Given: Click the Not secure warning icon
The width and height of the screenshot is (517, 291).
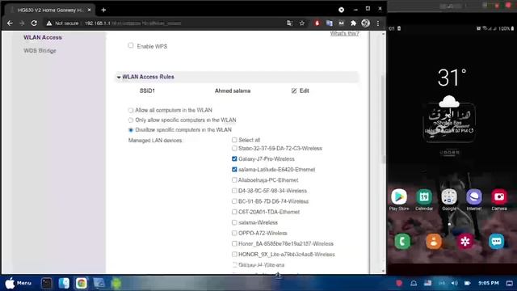Looking at the screenshot, I should click(x=49, y=23).
